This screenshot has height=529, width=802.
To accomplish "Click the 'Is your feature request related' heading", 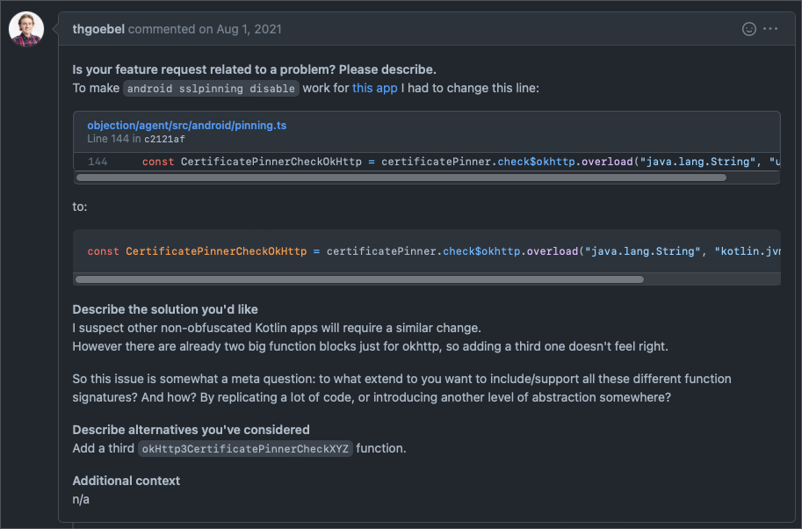I will click(x=254, y=69).
